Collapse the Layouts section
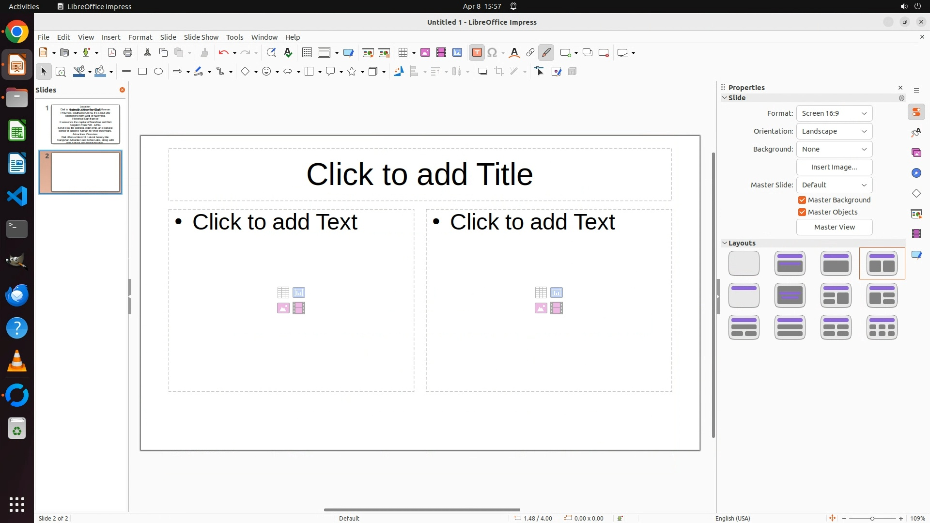The width and height of the screenshot is (930, 523). [x=725, y=243]
